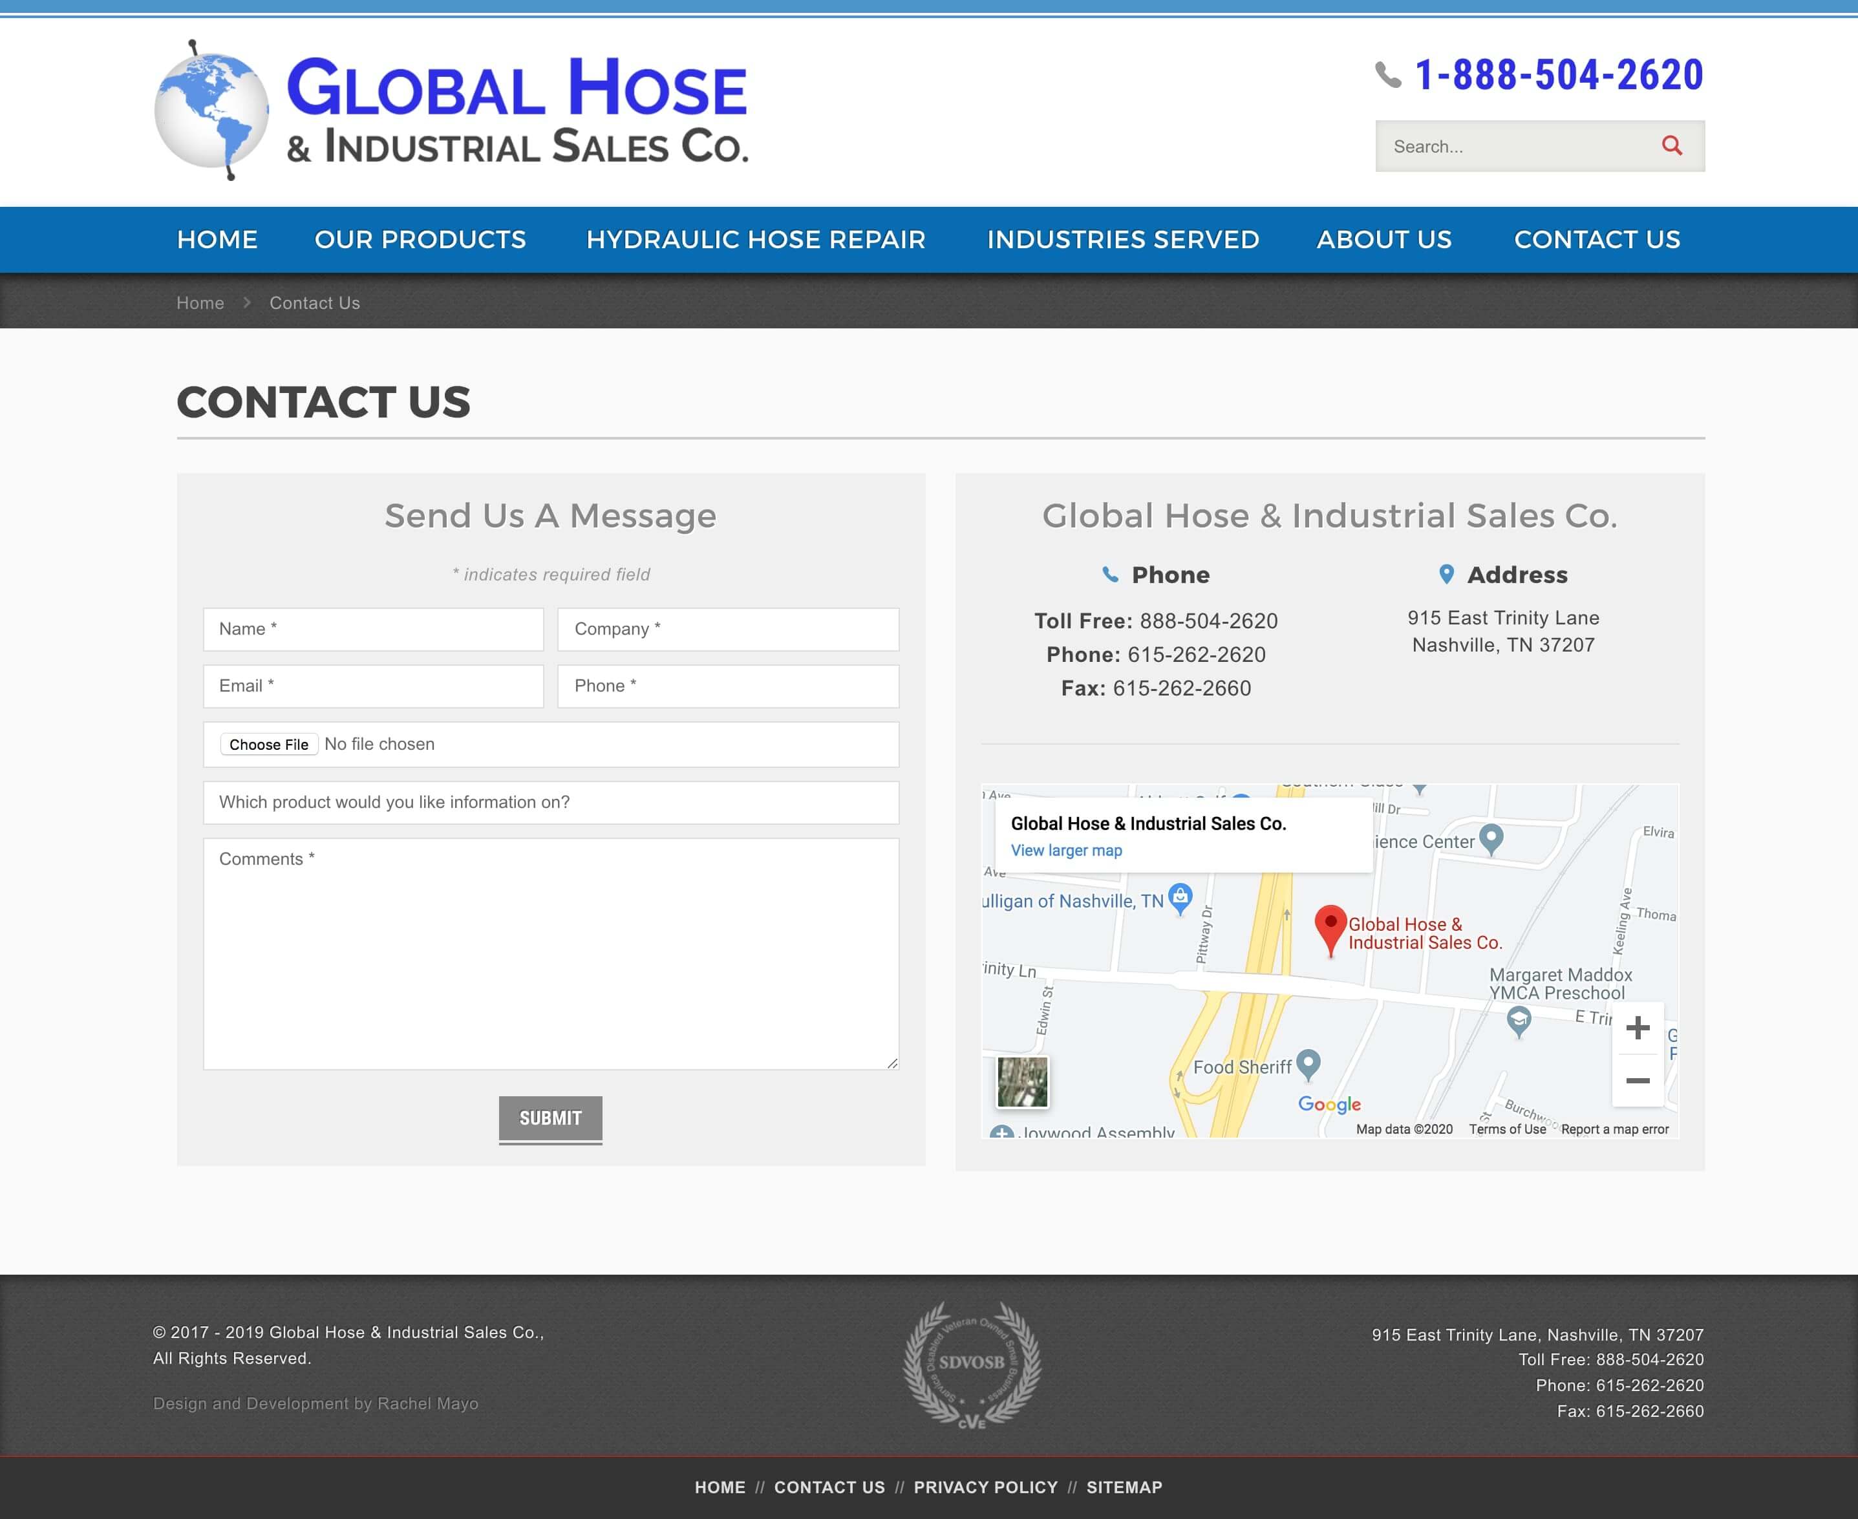Click the Home breadcrumb link
1858x1519 pixels.
pos(200,303)
